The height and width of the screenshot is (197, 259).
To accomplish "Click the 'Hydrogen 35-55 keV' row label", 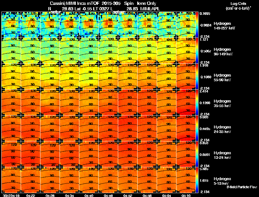I will (222, 104).
